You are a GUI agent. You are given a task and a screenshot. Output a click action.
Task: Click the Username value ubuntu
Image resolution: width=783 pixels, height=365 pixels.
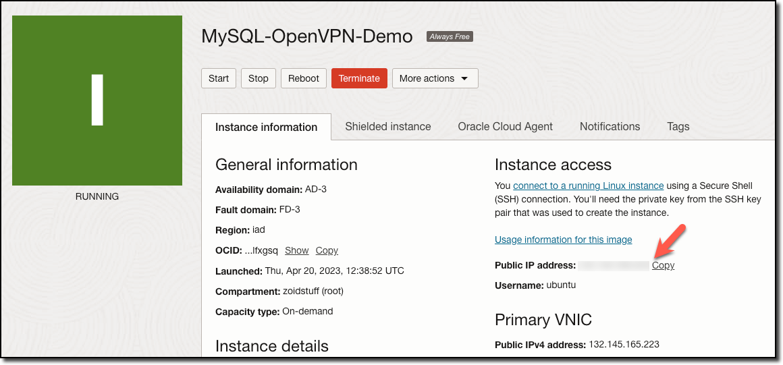click(562, 285)
